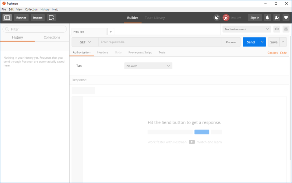
Task: Toggle the sidebar panel icon
Action: click(7, 18)
